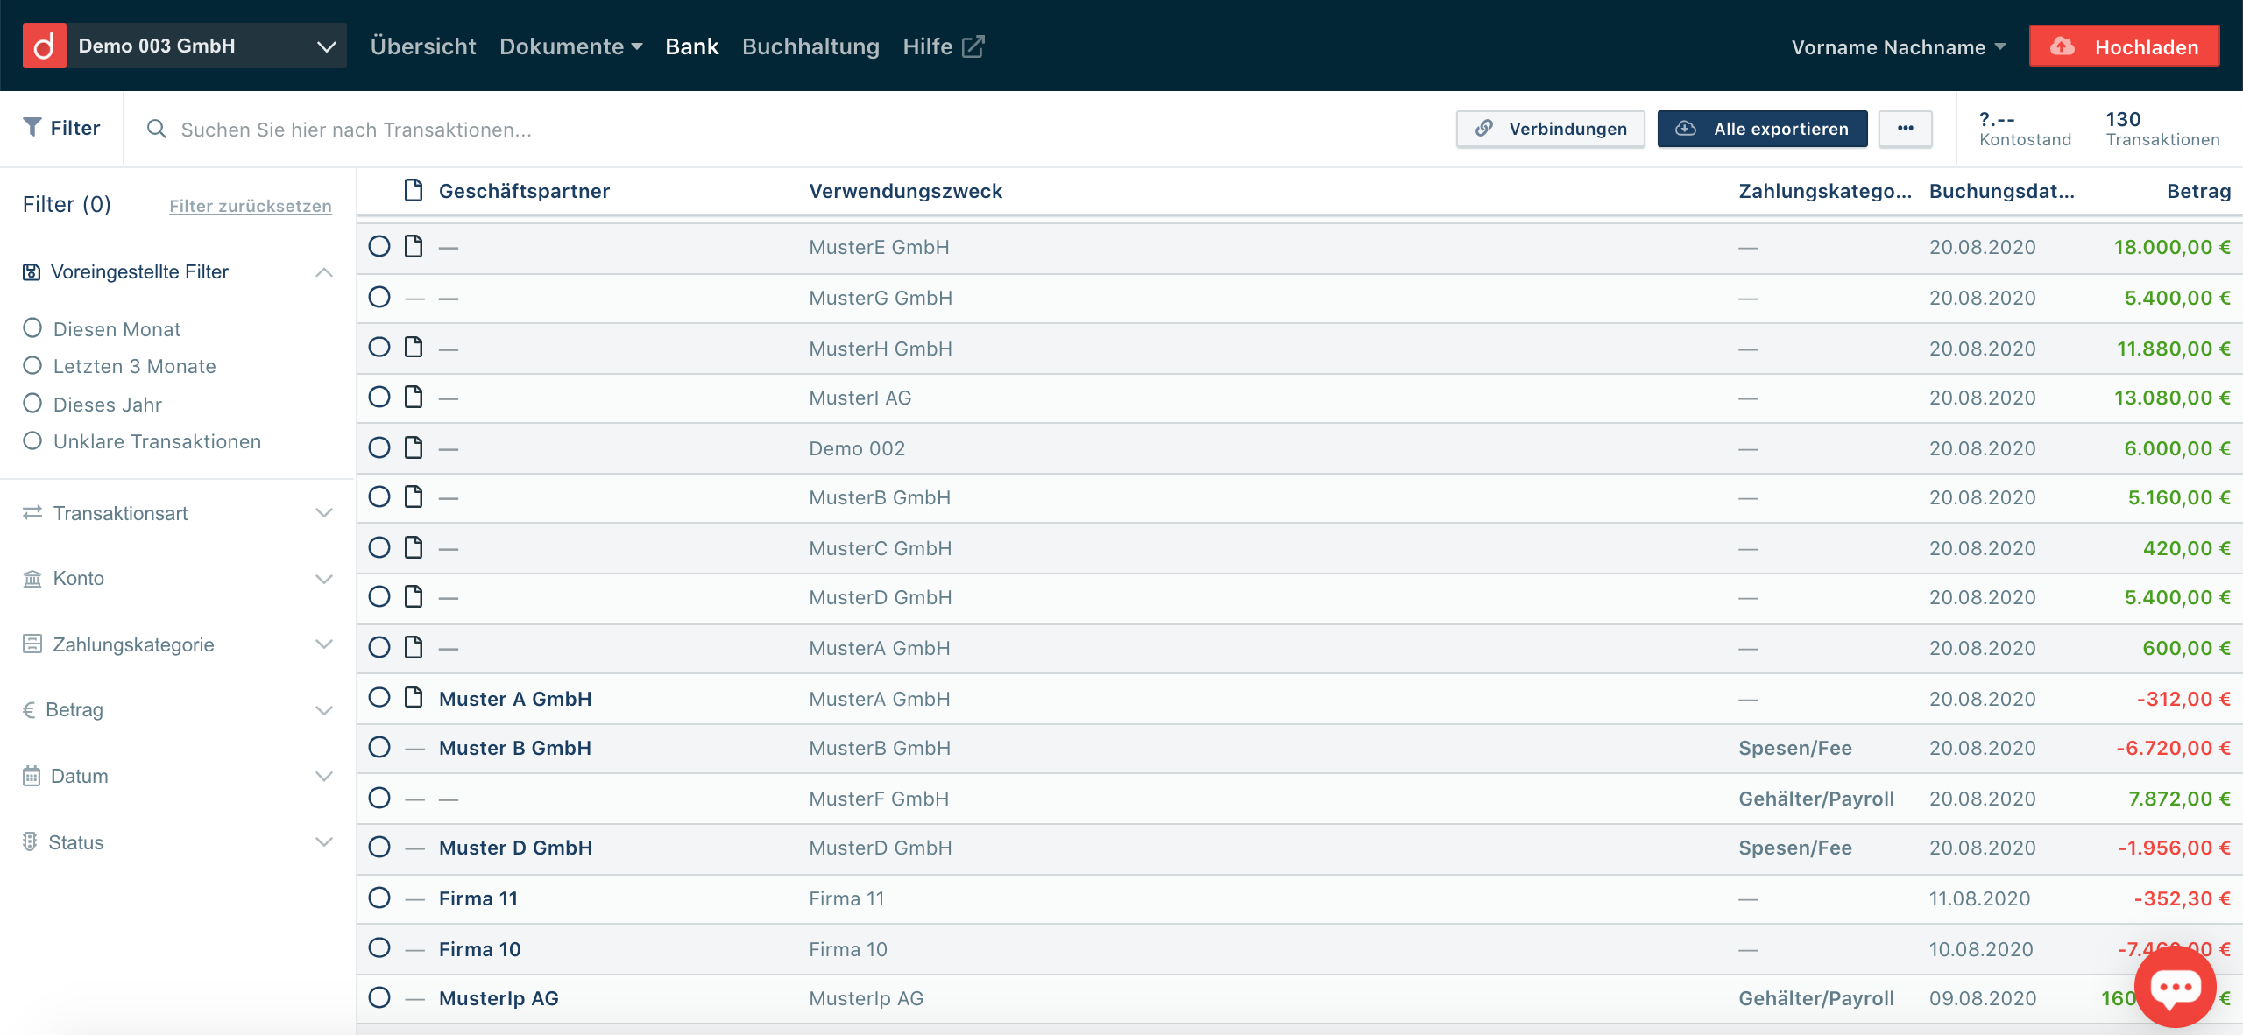The height and width of the screenshot is (1035, 2243).
Task: Click document icon in Muster A GmbH row
Action: [414, 698]
